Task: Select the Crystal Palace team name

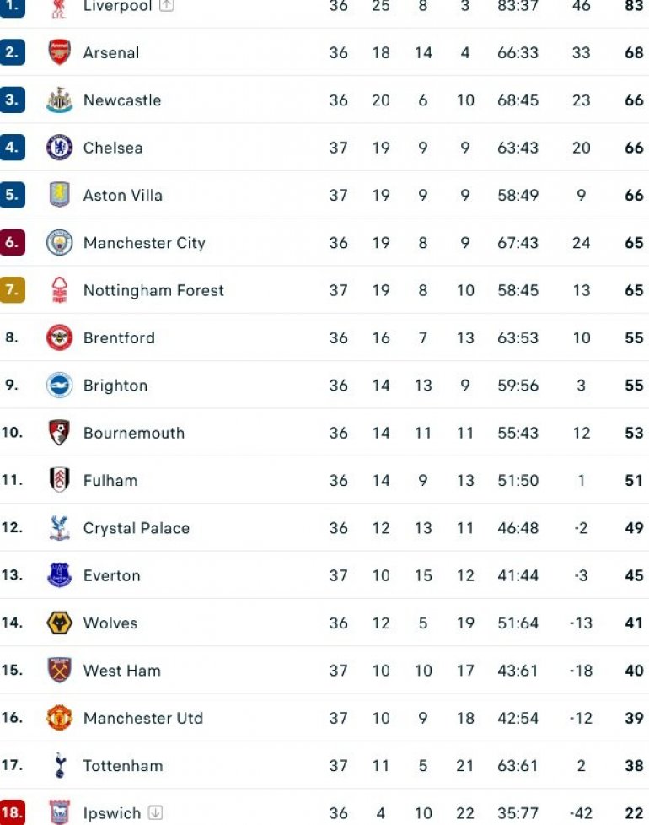Action: (136, 529)
